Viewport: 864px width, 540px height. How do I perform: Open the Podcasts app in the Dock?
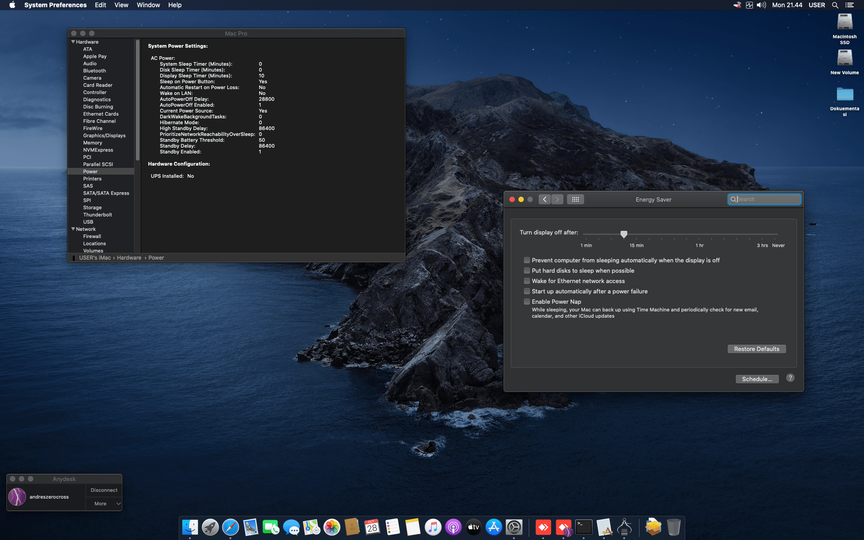point(453,527)
